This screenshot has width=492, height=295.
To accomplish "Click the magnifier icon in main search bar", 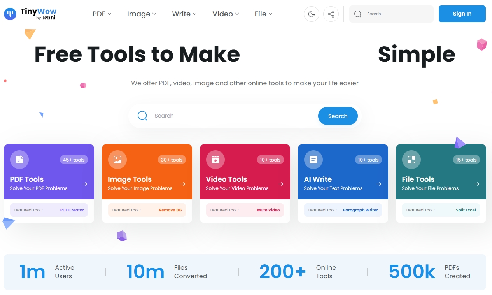I will click(x=142, y=116).
